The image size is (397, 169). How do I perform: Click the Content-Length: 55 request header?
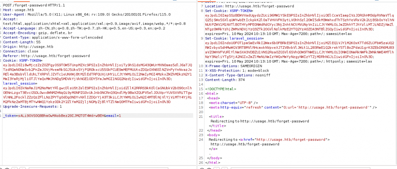coord(22,42)
